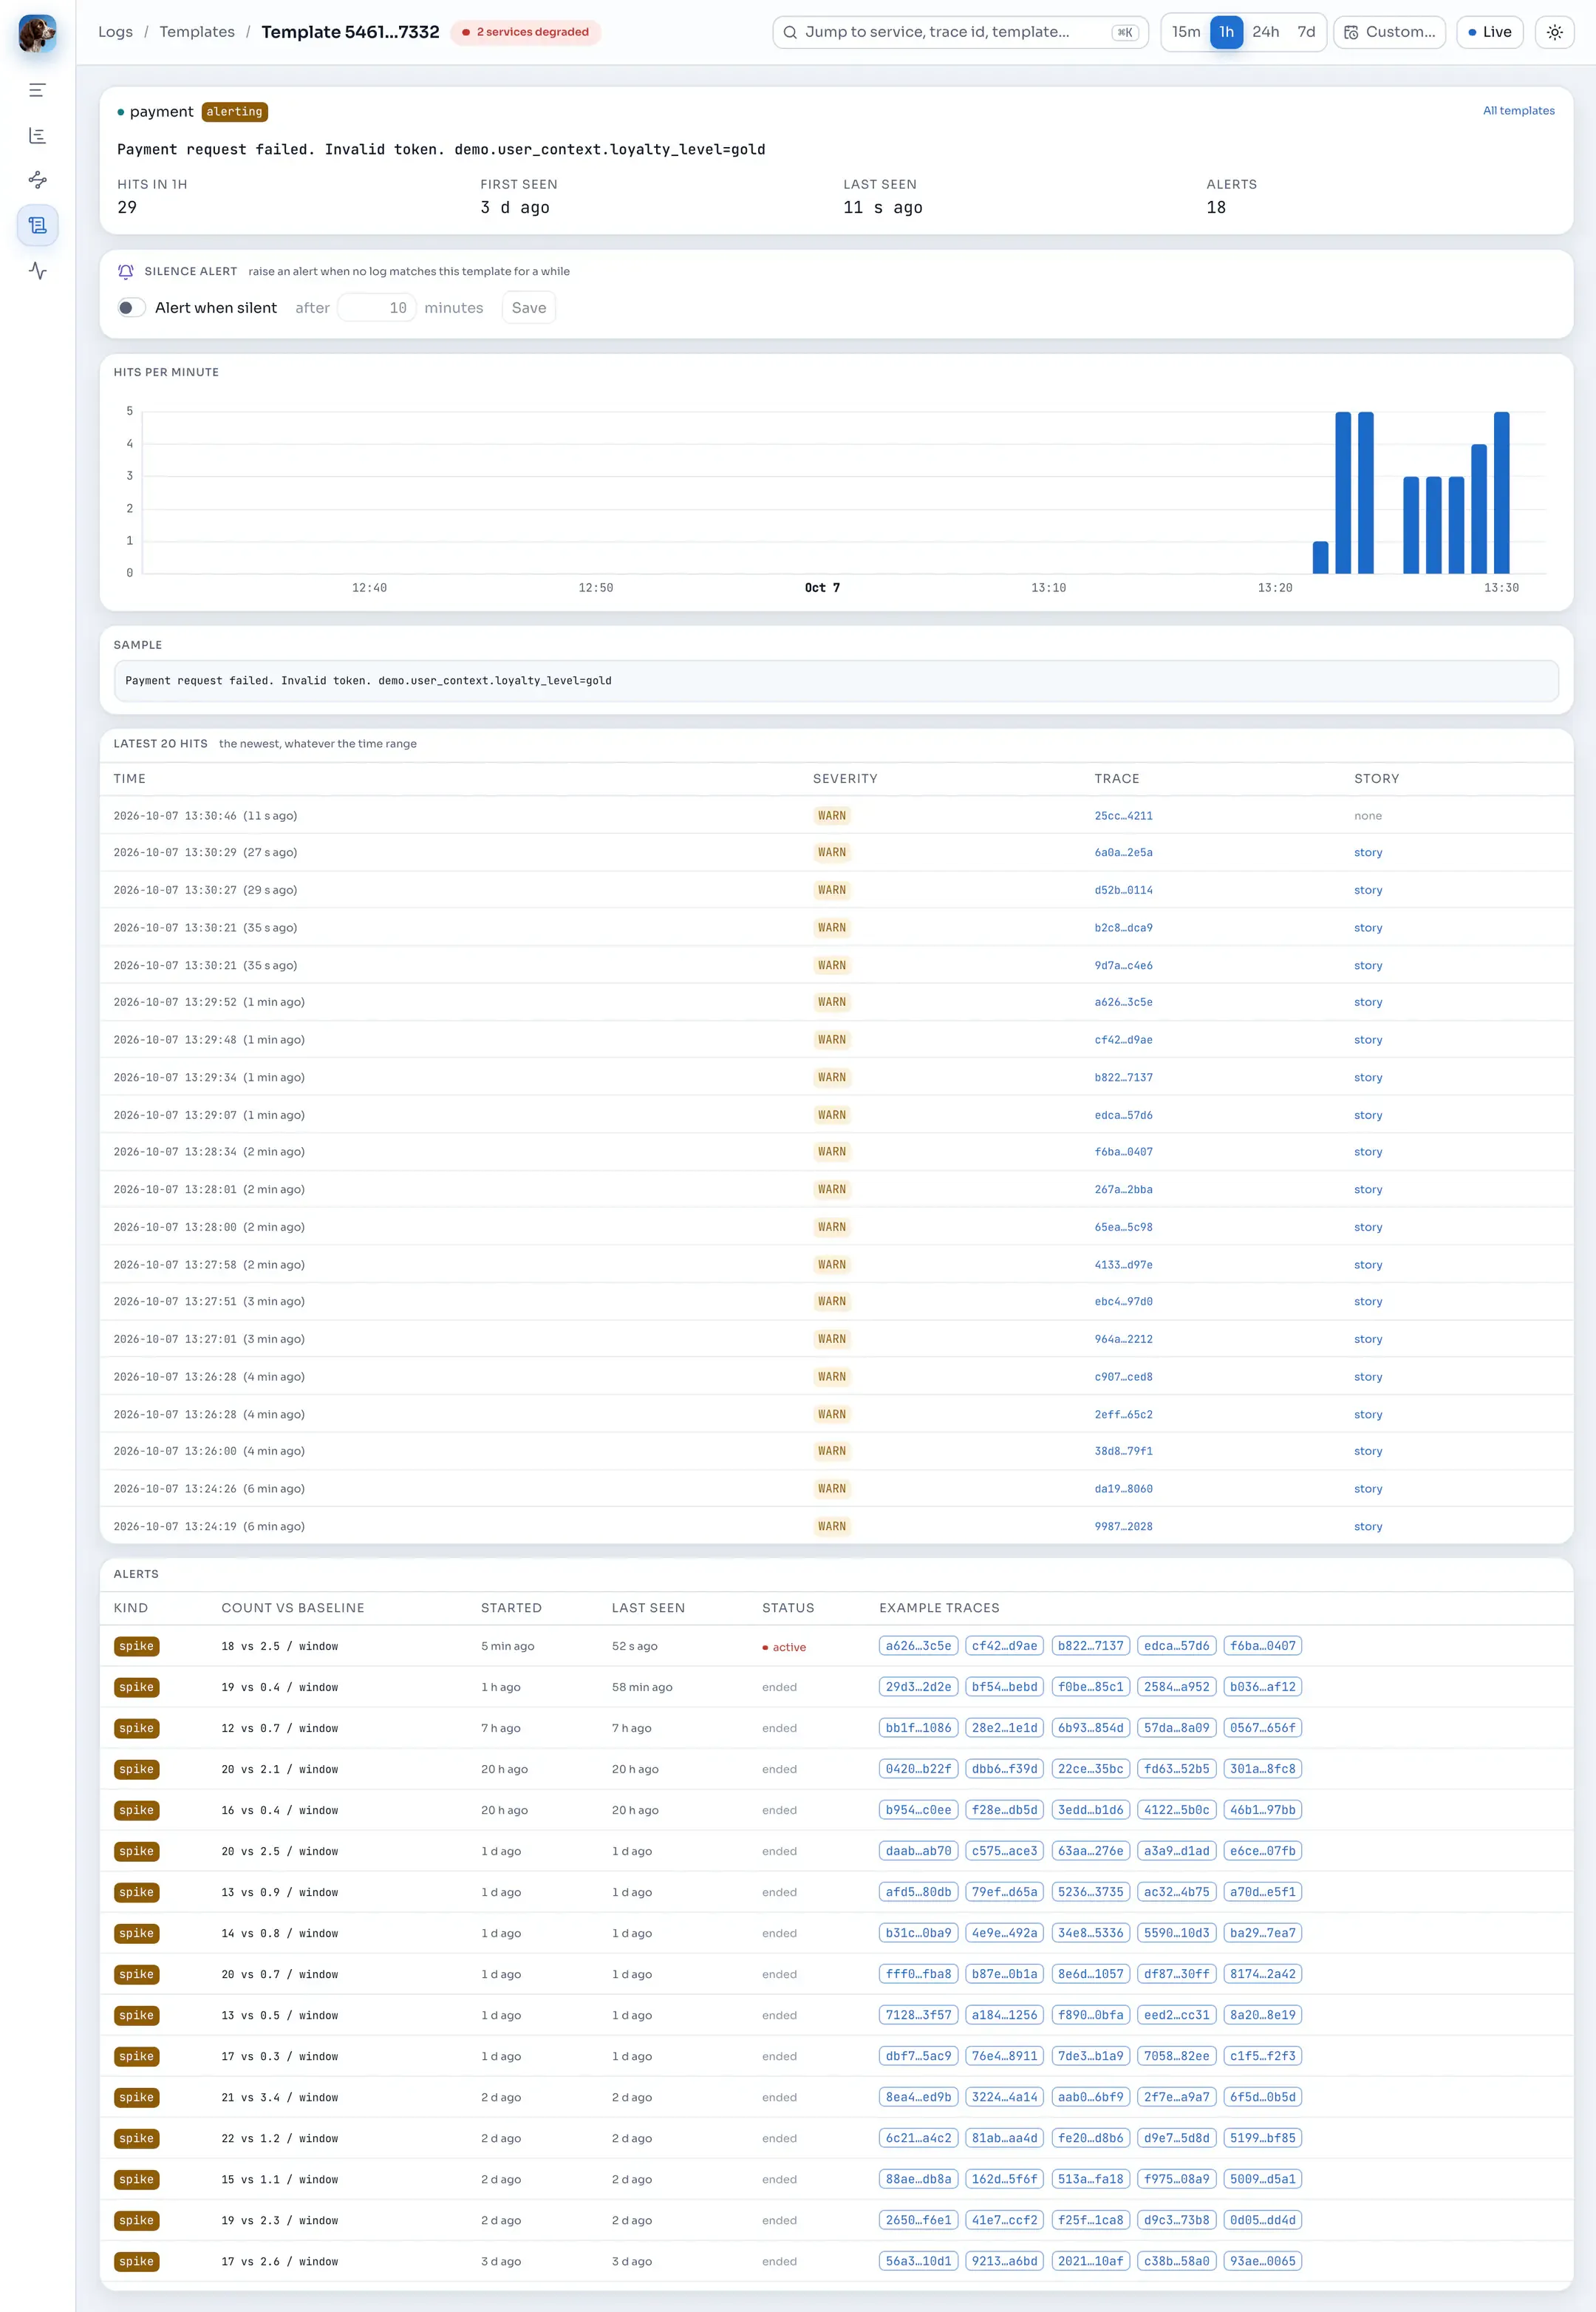Click the alerting badge next to payment
Image resolution: width=1596 pixels, height=2312 pixels.
click(234, 111)
